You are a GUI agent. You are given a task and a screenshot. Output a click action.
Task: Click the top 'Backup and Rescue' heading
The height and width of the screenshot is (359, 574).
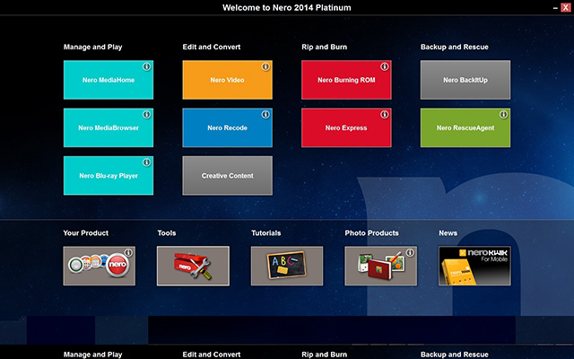point(455,47)
